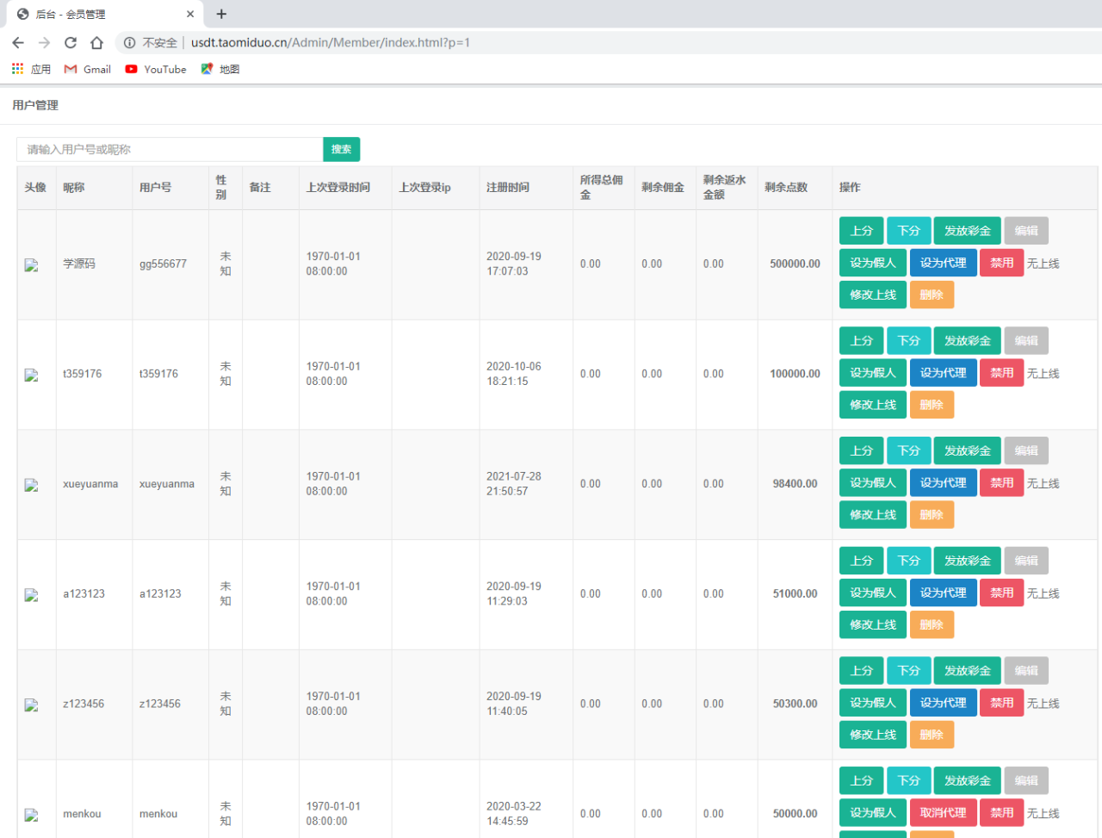Click 发放彩金 for user xueyuanma
This screenshot has width=1102, height=838.
(967, 450)
